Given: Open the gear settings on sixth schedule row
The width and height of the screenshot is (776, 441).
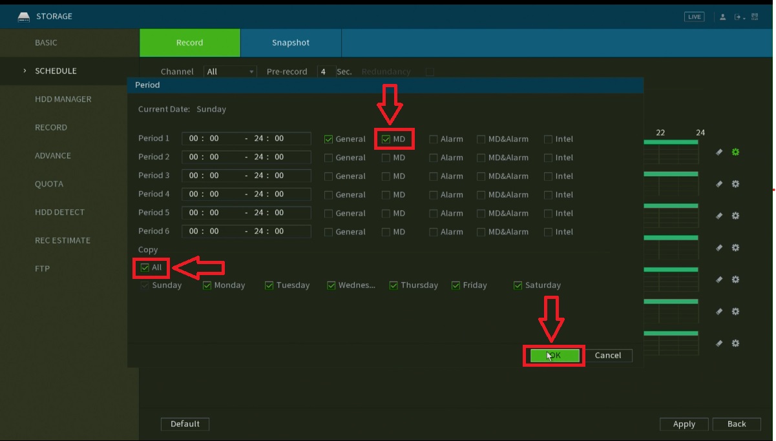Looking at the screenshot, I should point(735,311).
